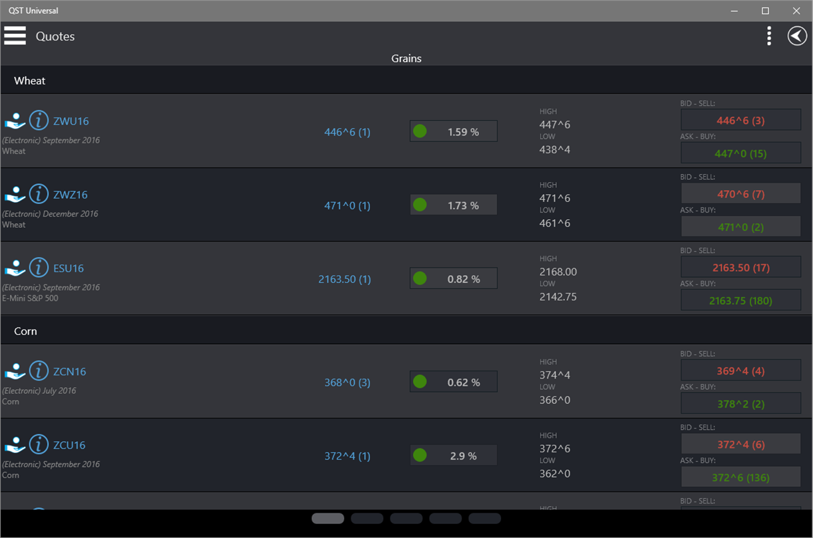Click the info icon for ESU16

pyautogui.click(x=39, y=268)
